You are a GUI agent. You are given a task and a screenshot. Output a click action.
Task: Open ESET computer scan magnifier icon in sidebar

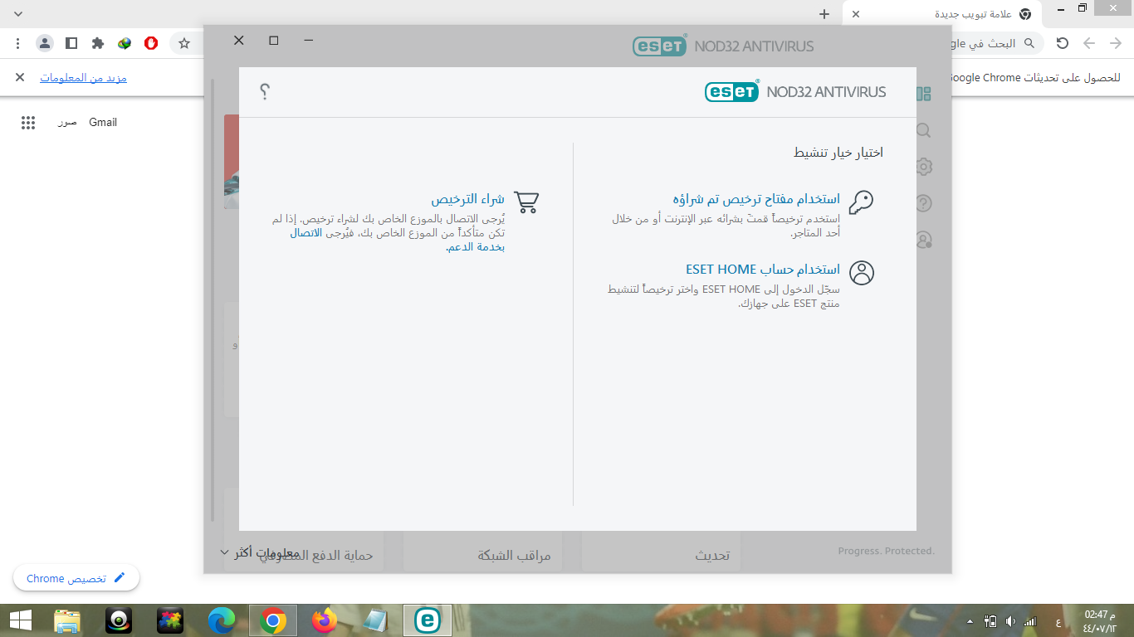[x=923, y=130]
